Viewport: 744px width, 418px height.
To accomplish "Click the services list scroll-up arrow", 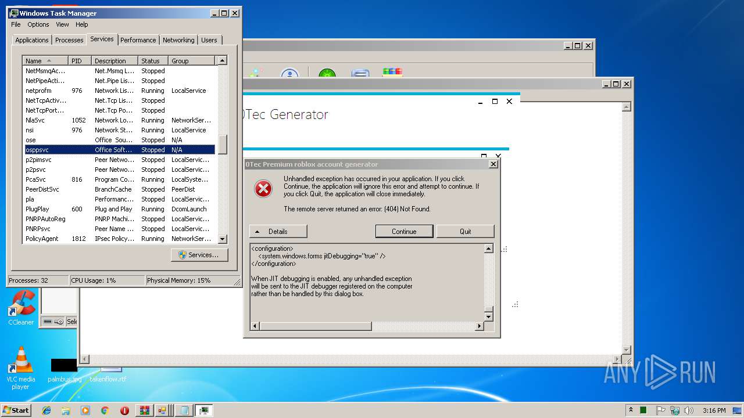I will pyautogui.click(x=222, y=60).
